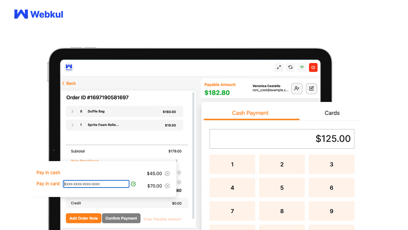
Task: Remove the $70.00 card payment
Action: (x=167, y=186)
